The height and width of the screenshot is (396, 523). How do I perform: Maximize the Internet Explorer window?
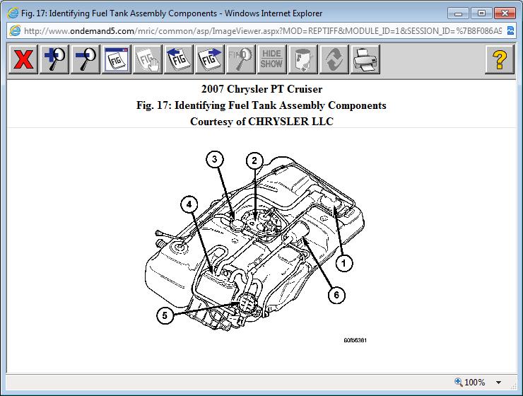(x=481, y=13)
